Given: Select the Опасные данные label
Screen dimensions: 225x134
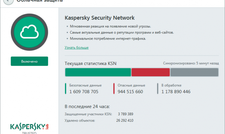Looking at the screenshot, I should coord(131,85).
